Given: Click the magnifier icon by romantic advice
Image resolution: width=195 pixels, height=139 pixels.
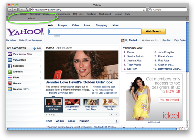Looking at the screenshot, I should click(x=93, y=90).
